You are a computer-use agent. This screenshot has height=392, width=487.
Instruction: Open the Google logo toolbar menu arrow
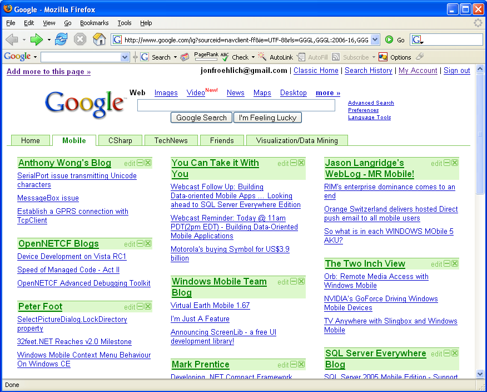coord(35,57)
